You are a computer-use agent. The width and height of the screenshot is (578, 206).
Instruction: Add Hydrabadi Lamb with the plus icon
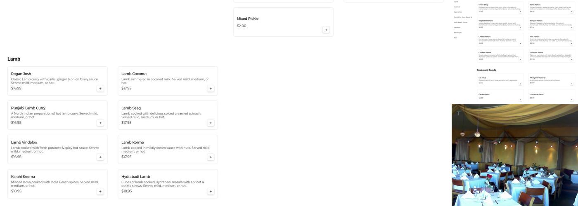(x=211, y=191)
